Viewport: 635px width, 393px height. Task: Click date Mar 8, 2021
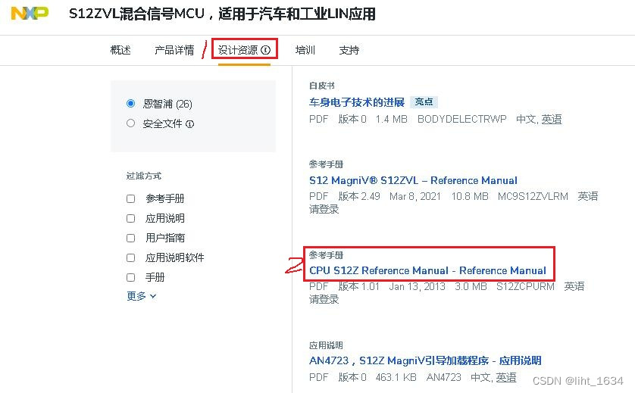[415, 196]
